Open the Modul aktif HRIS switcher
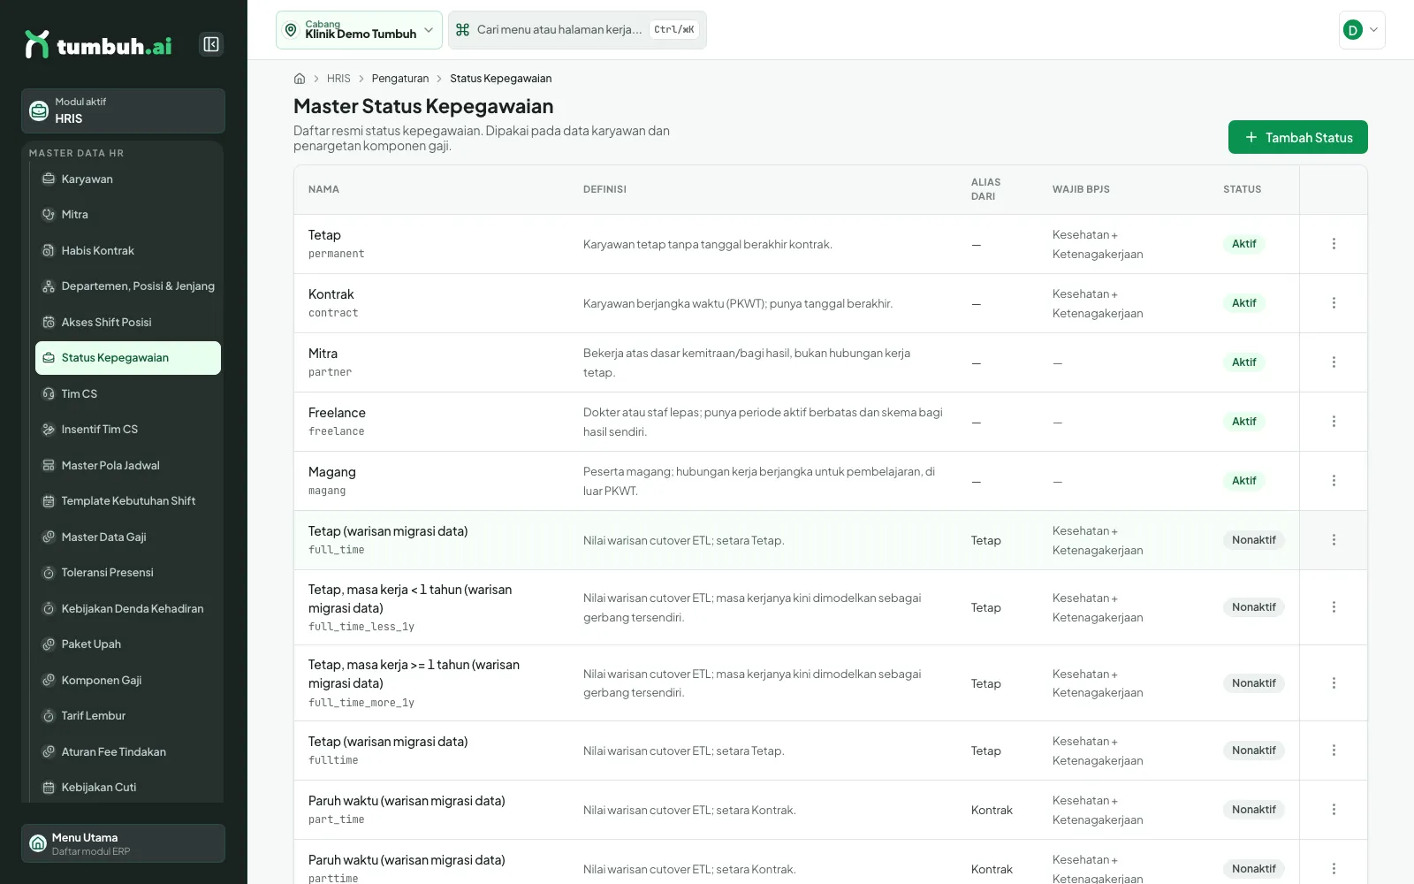This screenshot has height=884, width=1414. [123, 110]
